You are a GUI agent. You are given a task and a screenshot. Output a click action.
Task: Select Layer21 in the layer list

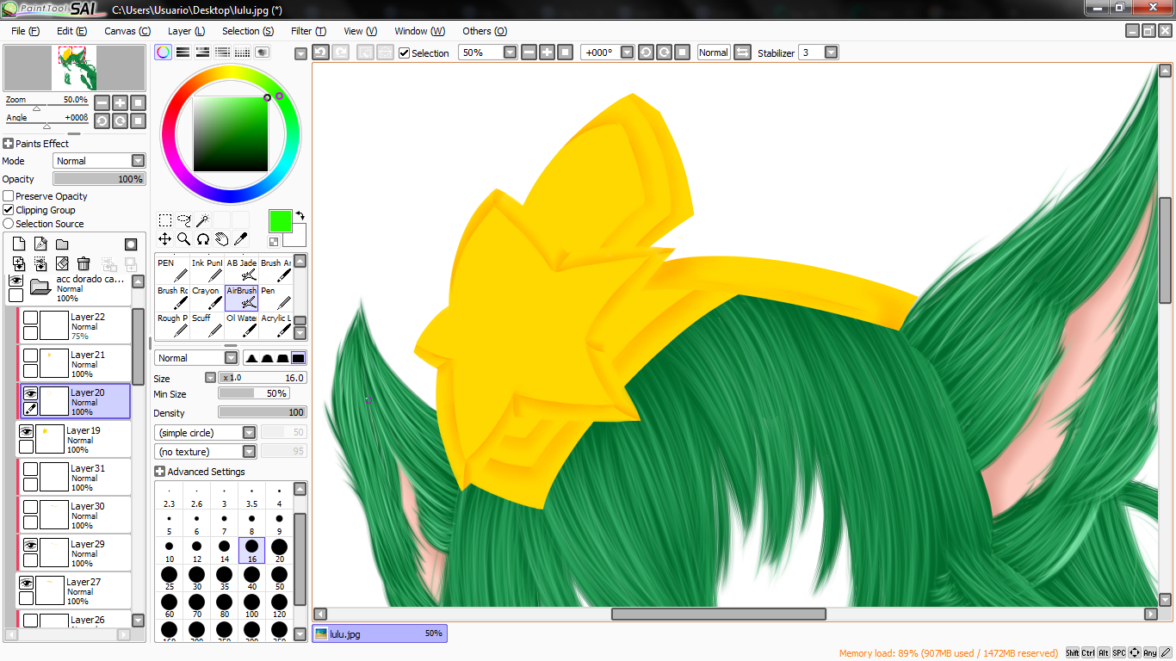click(x=74, y=364)
